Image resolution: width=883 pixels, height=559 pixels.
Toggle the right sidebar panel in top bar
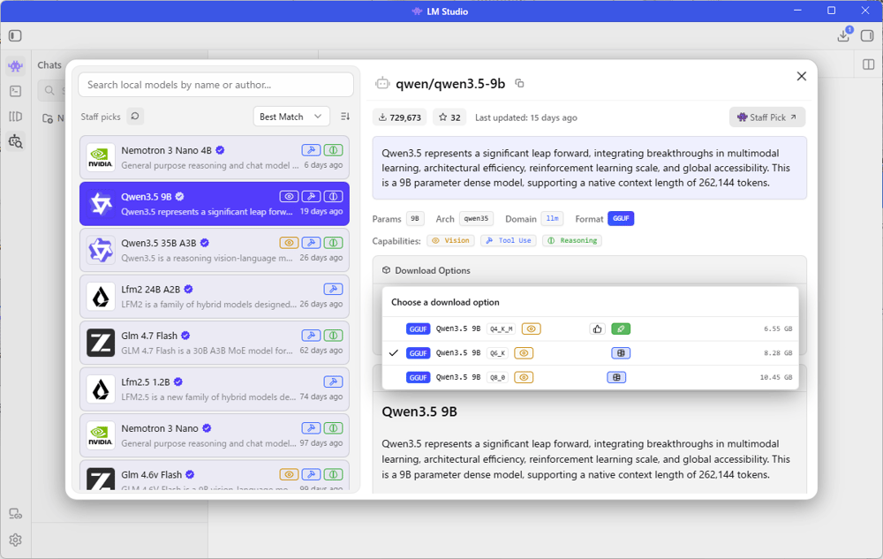pyautogui.click(x=867, y=36)
